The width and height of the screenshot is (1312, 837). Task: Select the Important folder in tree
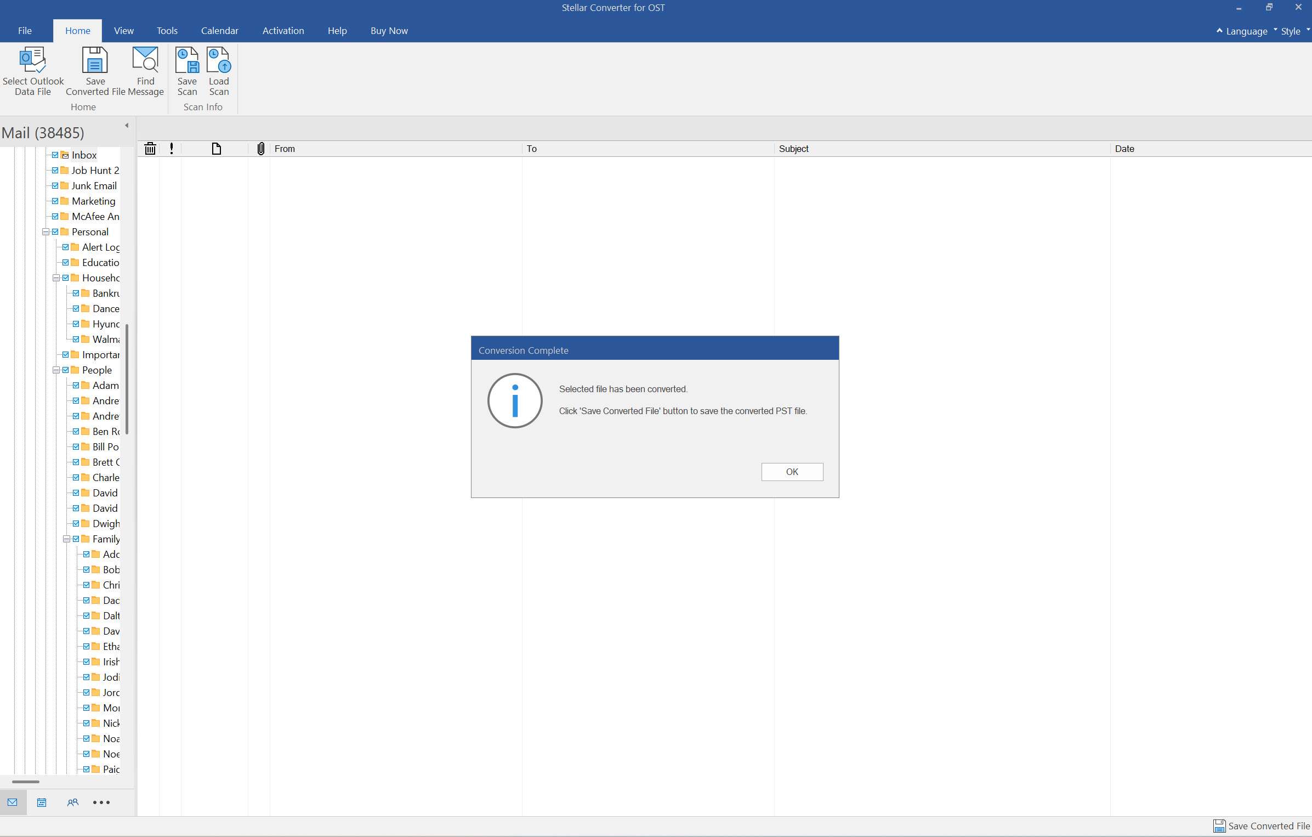point(101,355)
